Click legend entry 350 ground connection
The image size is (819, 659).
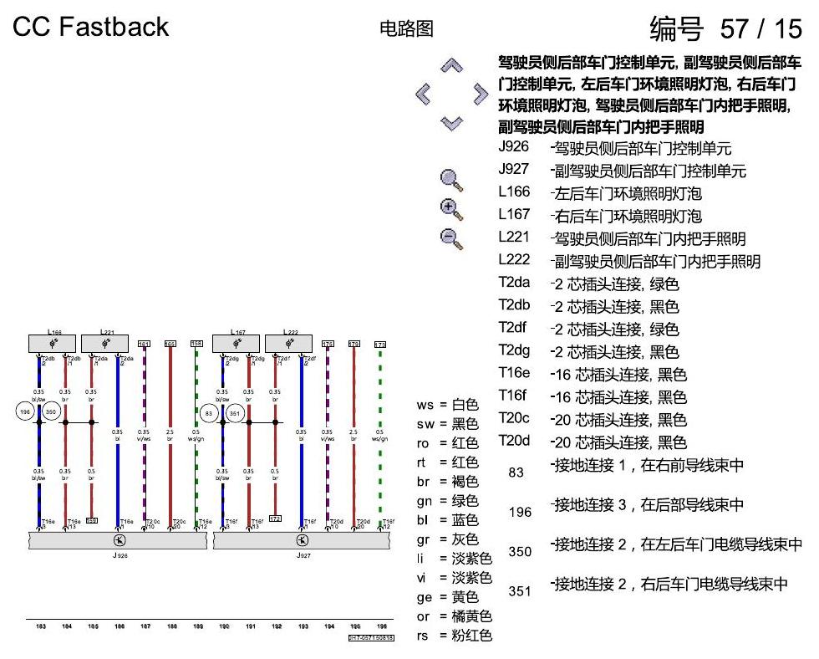coord(655,547)
